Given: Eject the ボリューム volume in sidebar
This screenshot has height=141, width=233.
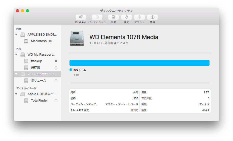Looking at the screenshot, I should tap(56, 80).
